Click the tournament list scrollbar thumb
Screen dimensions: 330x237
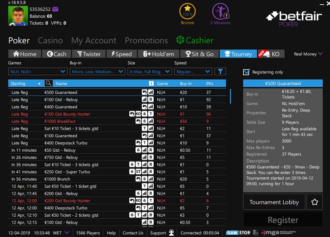[230, 96]
